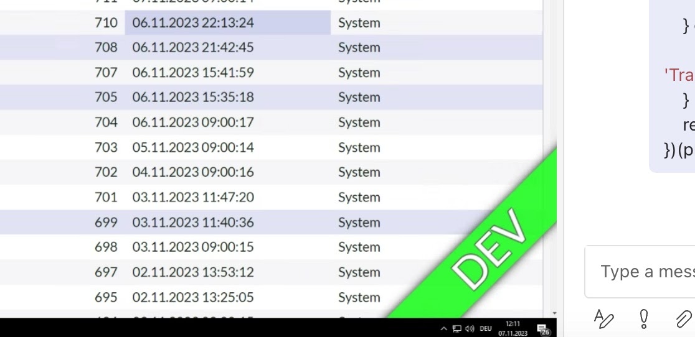Image resolution: width=695 pixels, height=337 pixels.
Task: Select row number 703
Action: (106, 147)
